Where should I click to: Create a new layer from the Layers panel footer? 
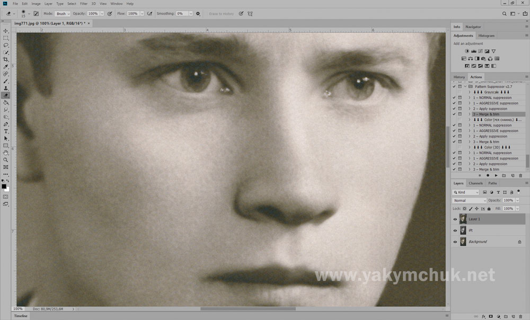(x=513, y=317)
